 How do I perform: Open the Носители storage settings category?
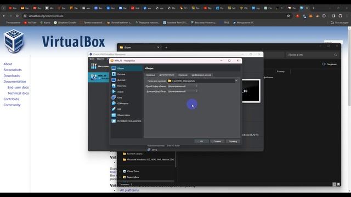point(127,86)
